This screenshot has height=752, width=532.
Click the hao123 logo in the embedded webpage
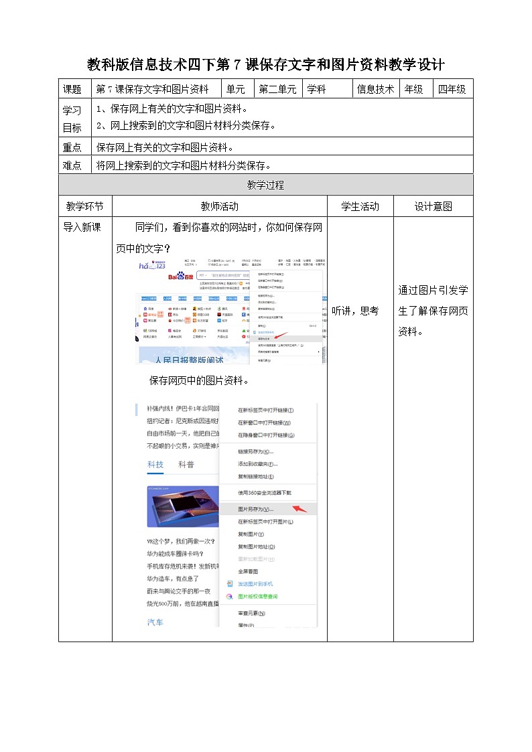click(152, 265)
